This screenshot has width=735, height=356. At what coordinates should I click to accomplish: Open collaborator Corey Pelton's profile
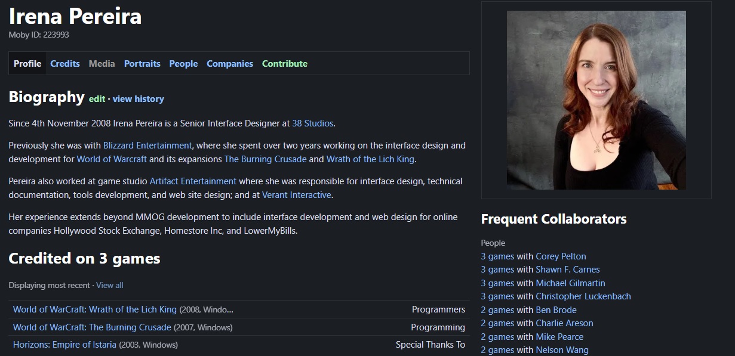point(561,256)
